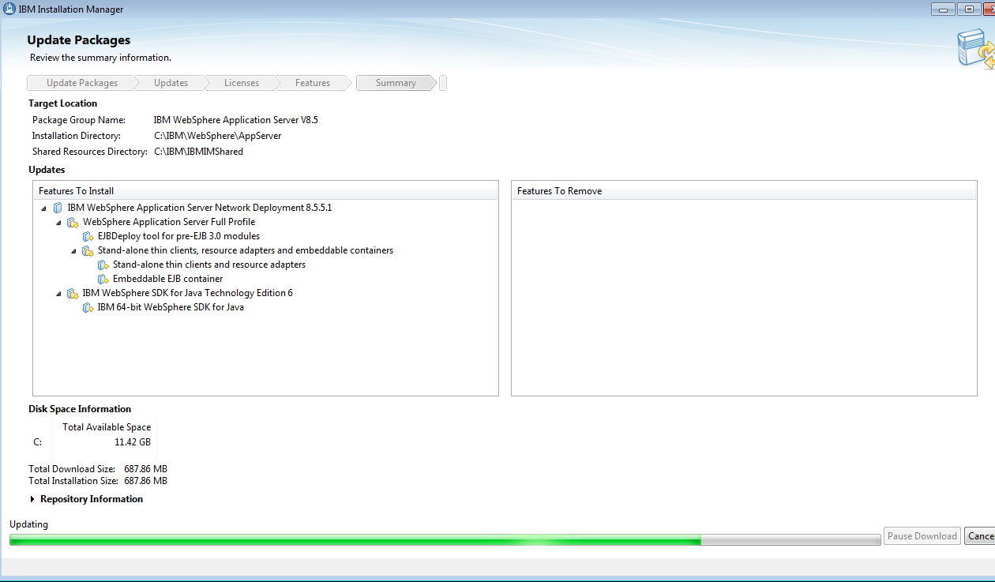This screenshot has height=582, width=995.
Task: Select the Summary wizard step
Action: pyautogui.click(x=396, y=83)
